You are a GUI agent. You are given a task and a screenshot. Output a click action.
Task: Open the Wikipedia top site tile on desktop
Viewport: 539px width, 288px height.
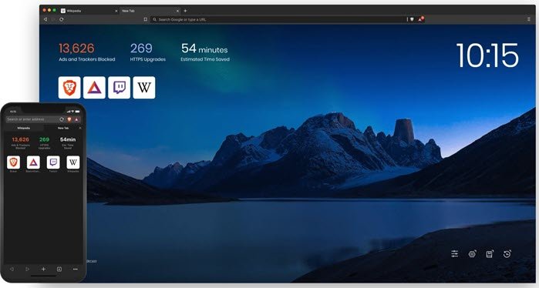tap(144, 88)
